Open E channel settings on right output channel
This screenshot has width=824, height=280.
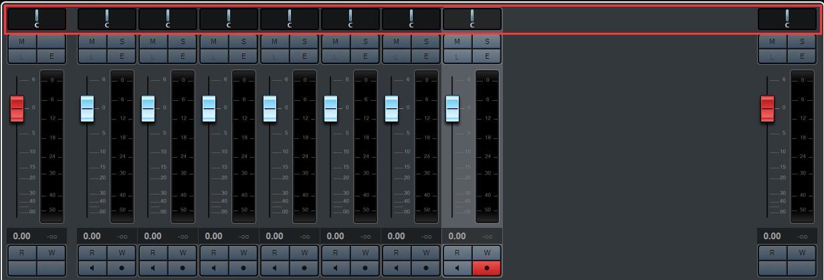801,56
